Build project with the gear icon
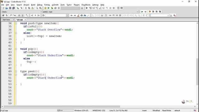This screenshot has height=112, width=199. 45,8
